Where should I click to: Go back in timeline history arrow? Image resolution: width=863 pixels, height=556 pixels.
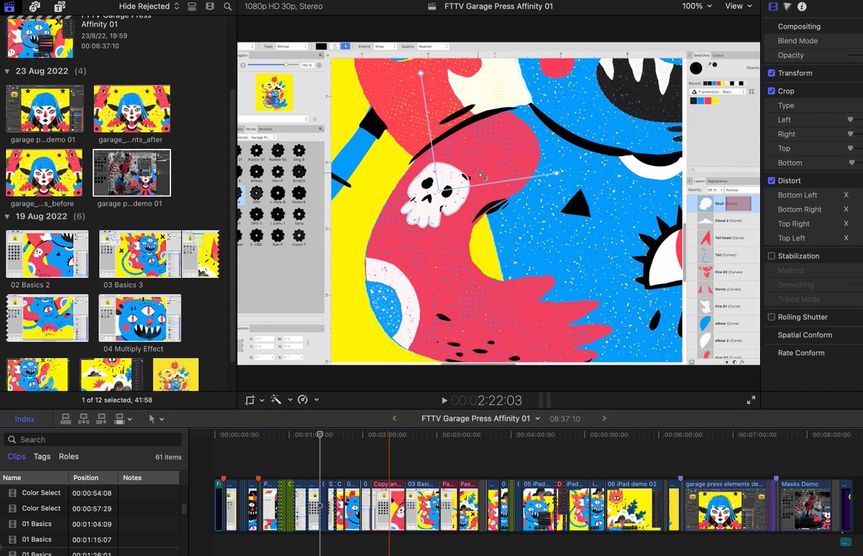394,419
